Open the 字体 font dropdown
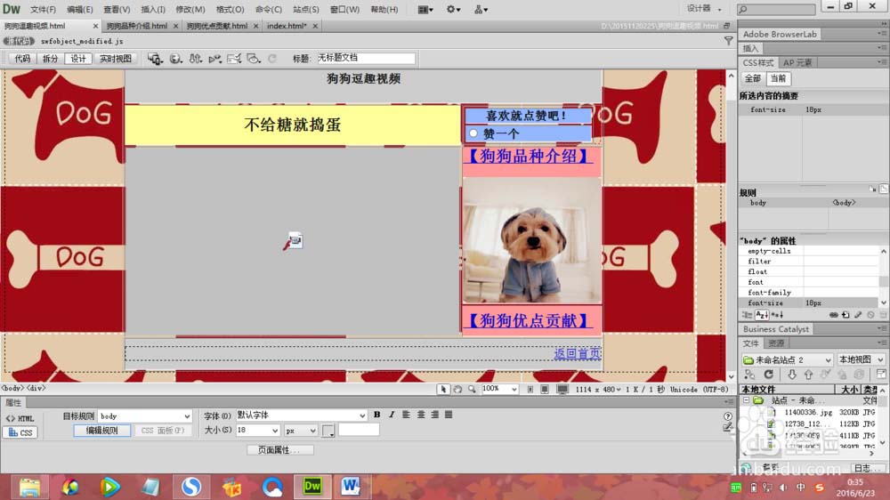Screen dimensions: 890x500 point(302,415)
